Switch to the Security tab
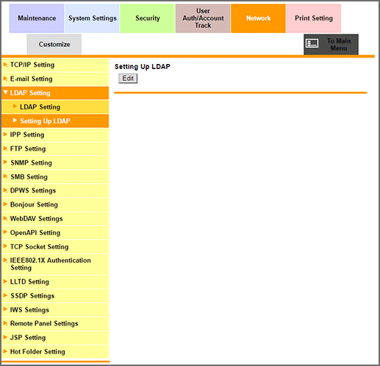The image size is (380, 366). 148,18
